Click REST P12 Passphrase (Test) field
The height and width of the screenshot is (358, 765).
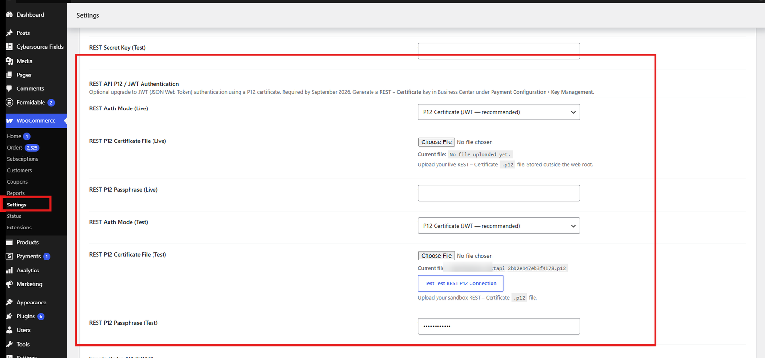click(x=499, y=326)
